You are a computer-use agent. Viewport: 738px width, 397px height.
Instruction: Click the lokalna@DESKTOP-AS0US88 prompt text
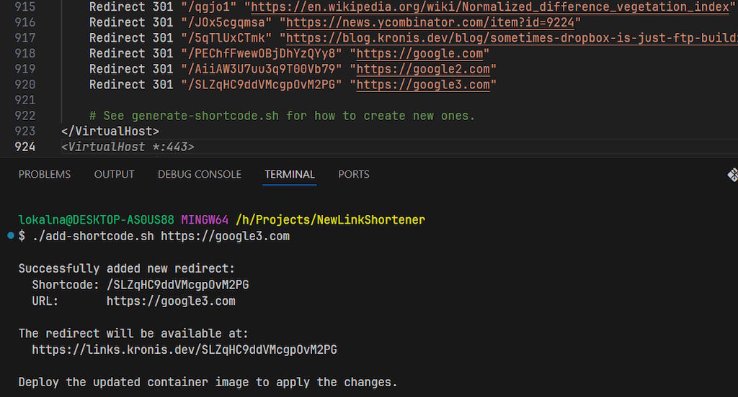96,220
